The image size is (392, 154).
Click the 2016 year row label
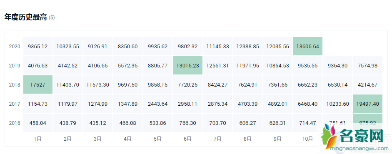[15, 123]
